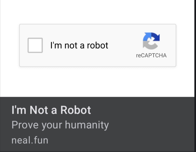Click the "reCAPTCHA" text below the logo
Viewport: 196px width, 152px height.
point(151,56)
